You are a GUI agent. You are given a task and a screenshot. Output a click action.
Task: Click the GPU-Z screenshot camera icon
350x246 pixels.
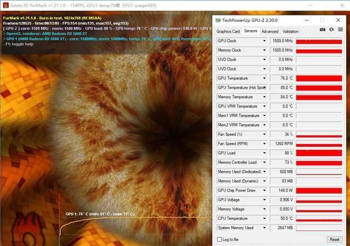click(322, 29)
